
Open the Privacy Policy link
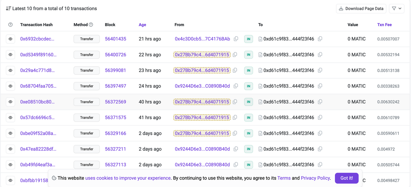[315, 178]
